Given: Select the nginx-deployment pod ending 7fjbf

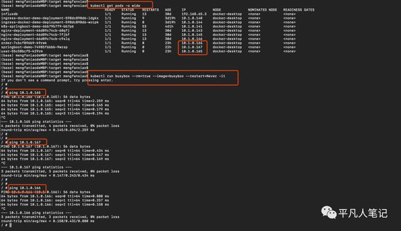Looking at the screenshot, I should point(35,34).
